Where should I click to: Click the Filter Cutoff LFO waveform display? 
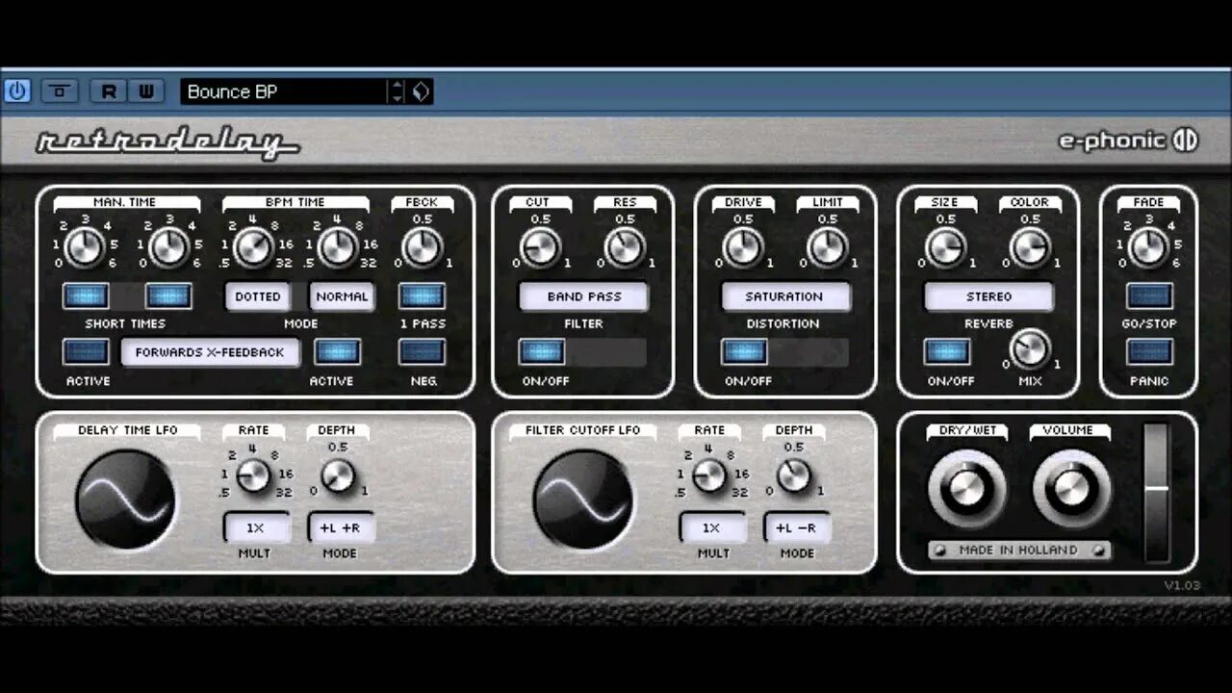(582, 499)
